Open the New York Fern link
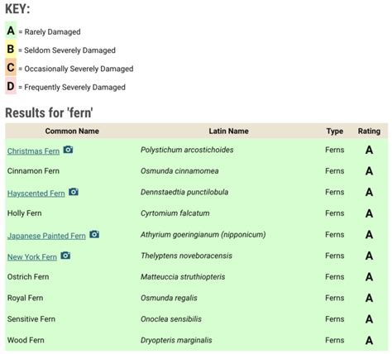Image resolution: width=392 pixels, height=354 pixels. [x=32, y=257]
